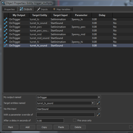Click output icon of turret_perc row
The height and width of the screenshot is (133, 133).
tap(5, 27)
